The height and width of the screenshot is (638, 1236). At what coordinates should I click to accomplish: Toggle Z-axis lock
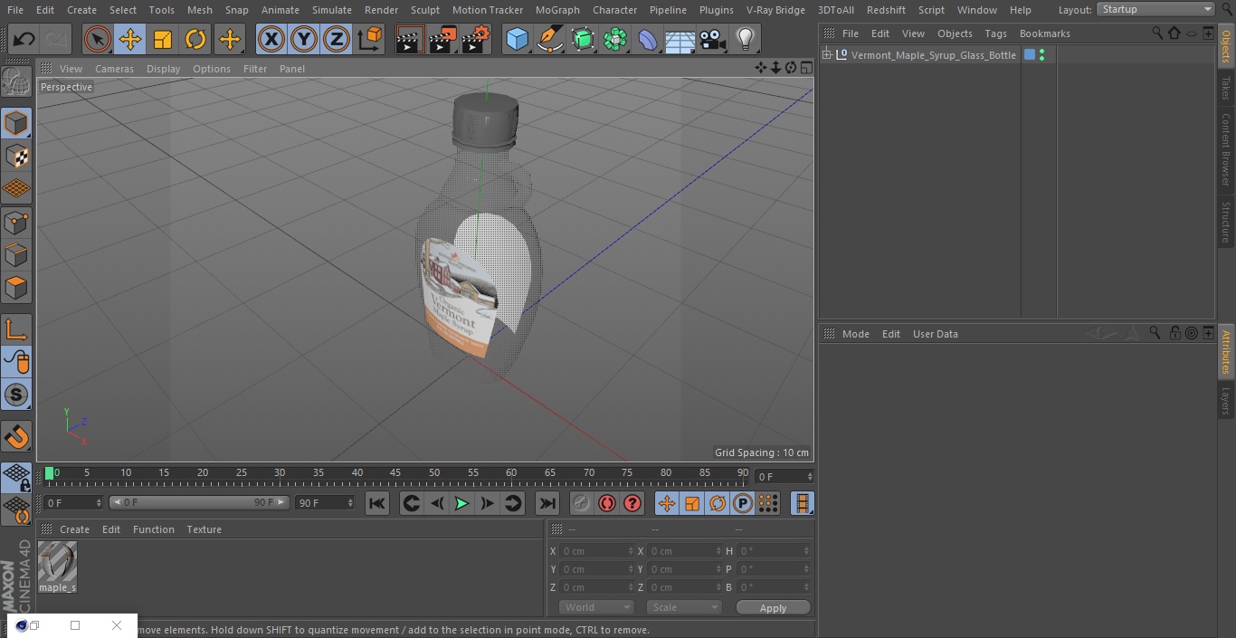337,39
